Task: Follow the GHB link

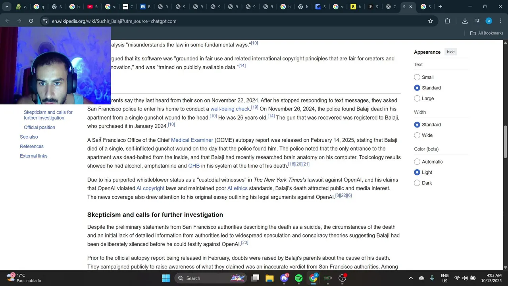Action: tap(194, 166)
